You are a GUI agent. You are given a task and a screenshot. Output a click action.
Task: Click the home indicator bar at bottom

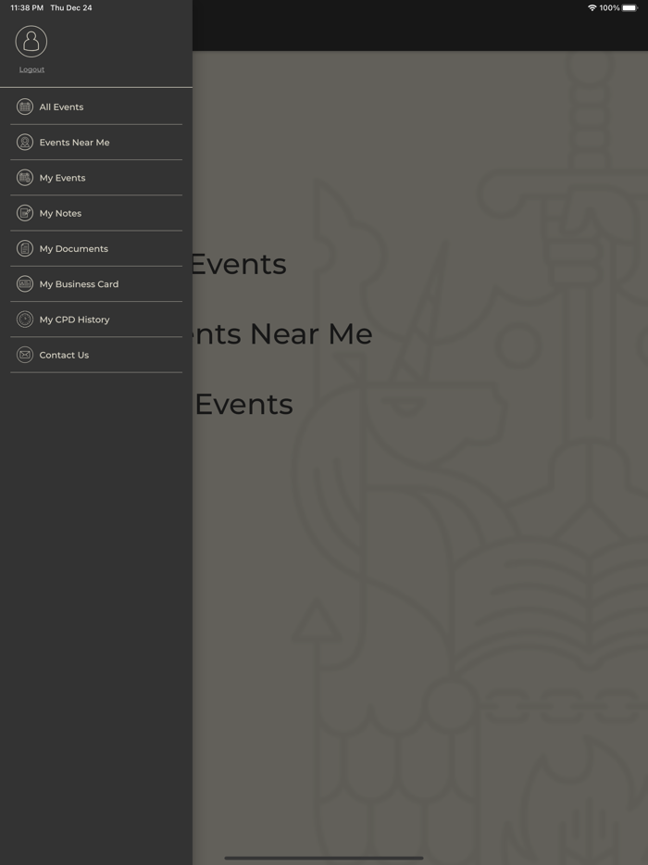click(324, 857)
